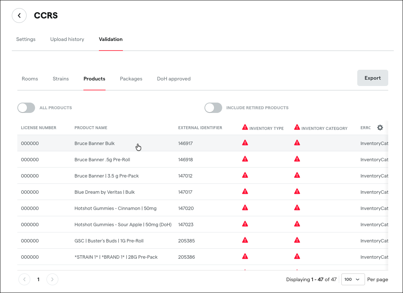Click Inventory Type column header text
This screenshot has width=403, height=293.
(266, 128)
